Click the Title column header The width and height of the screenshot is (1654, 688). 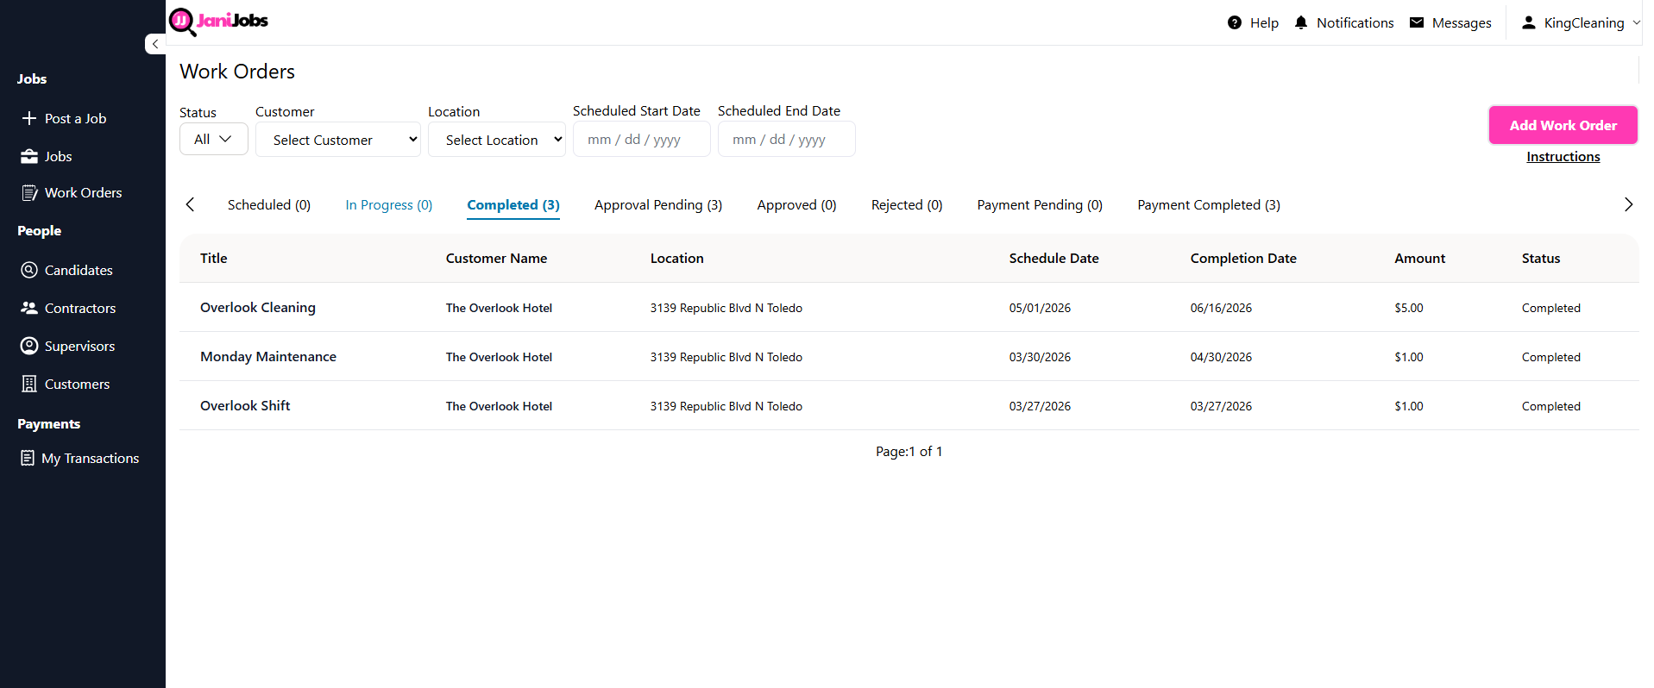tap(214, 258)
